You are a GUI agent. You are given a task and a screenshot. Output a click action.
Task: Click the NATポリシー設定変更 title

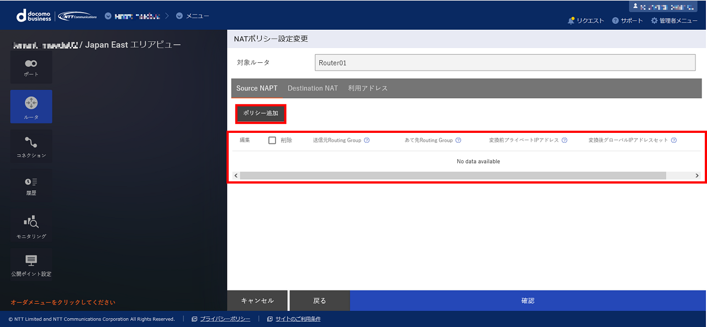[x=271, y=39]
